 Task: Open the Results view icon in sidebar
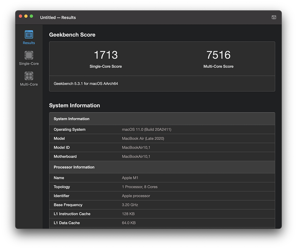pos(29,34)
